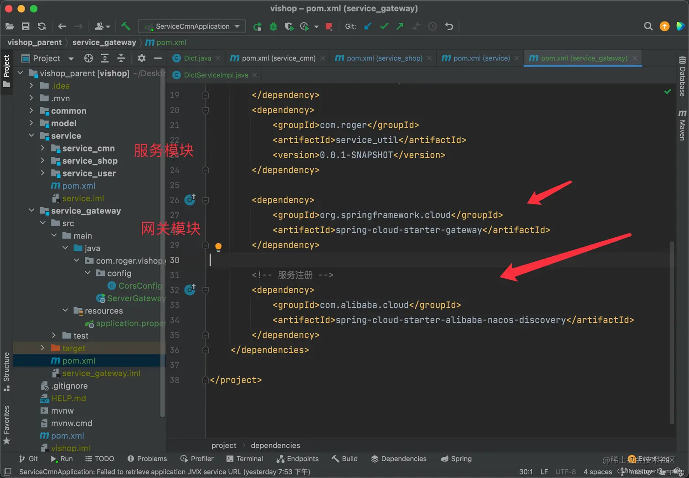Collapse the service_gateway module
Viewport: 689px width, 478px height.
[x=31, y=210]
